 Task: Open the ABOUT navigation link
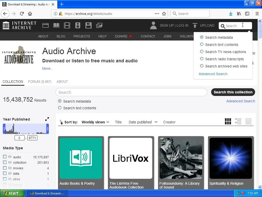[x=43, y=36]
